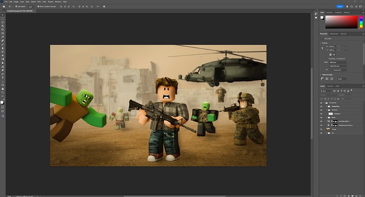Collapse the Canvas section

pos(321,43)
